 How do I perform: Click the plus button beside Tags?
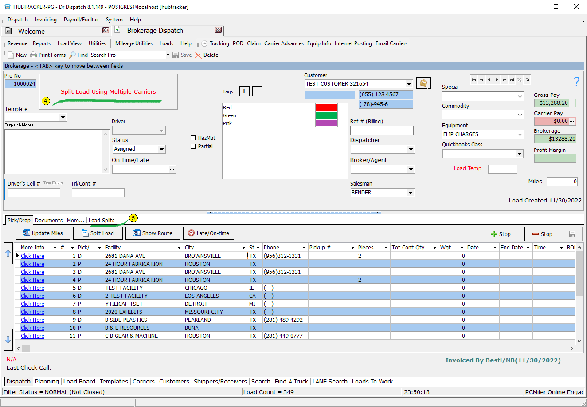point(244,91)
